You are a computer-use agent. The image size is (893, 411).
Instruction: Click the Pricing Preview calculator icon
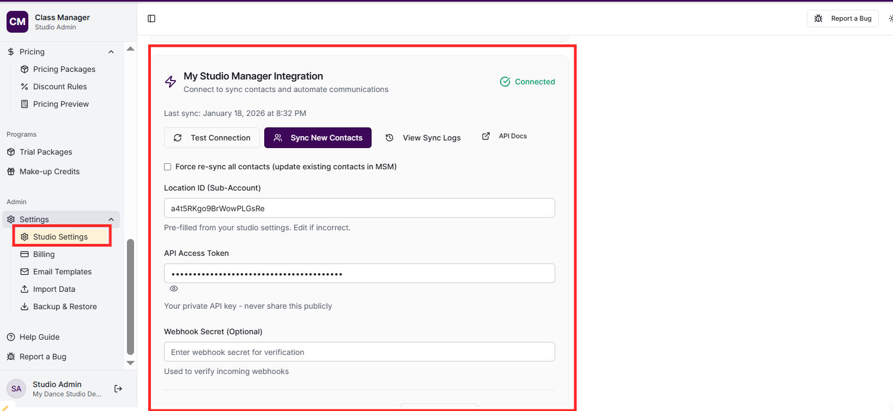(x=25, y=104)
